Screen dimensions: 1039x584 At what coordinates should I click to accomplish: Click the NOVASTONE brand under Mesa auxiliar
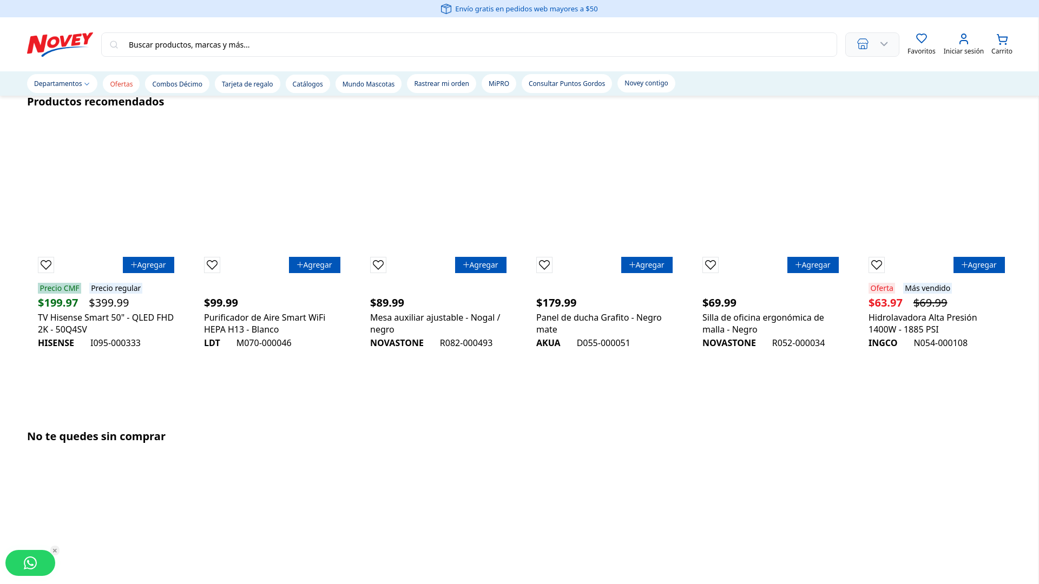397,343
